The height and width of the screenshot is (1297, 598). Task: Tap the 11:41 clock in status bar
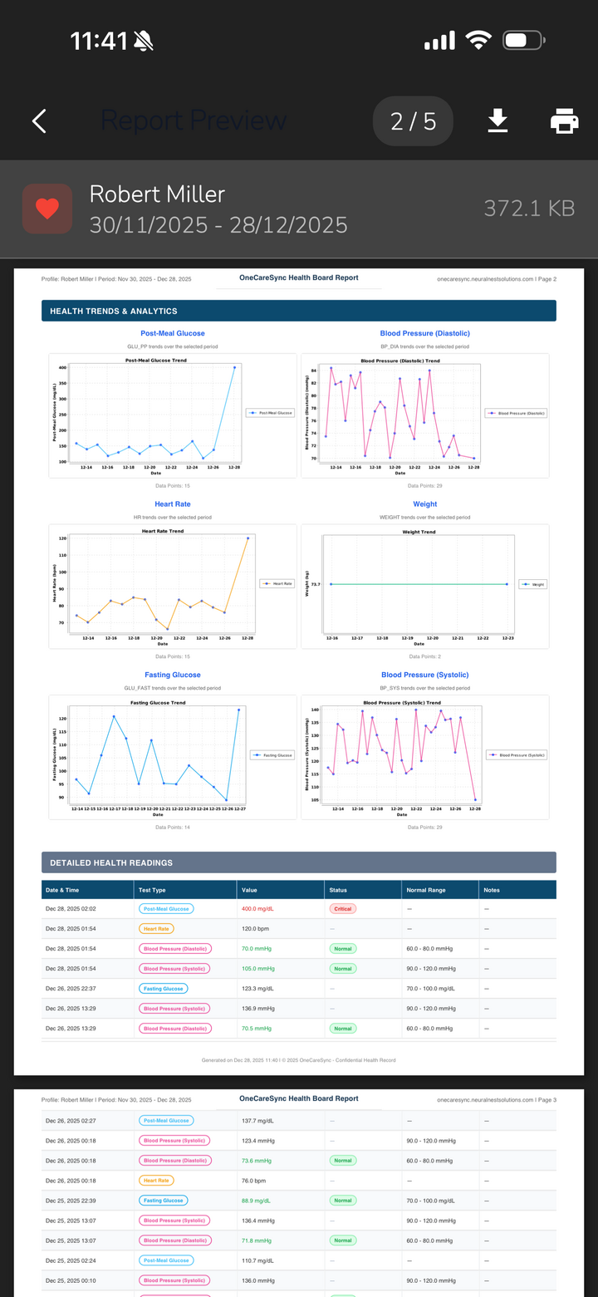tap(99, 41)
